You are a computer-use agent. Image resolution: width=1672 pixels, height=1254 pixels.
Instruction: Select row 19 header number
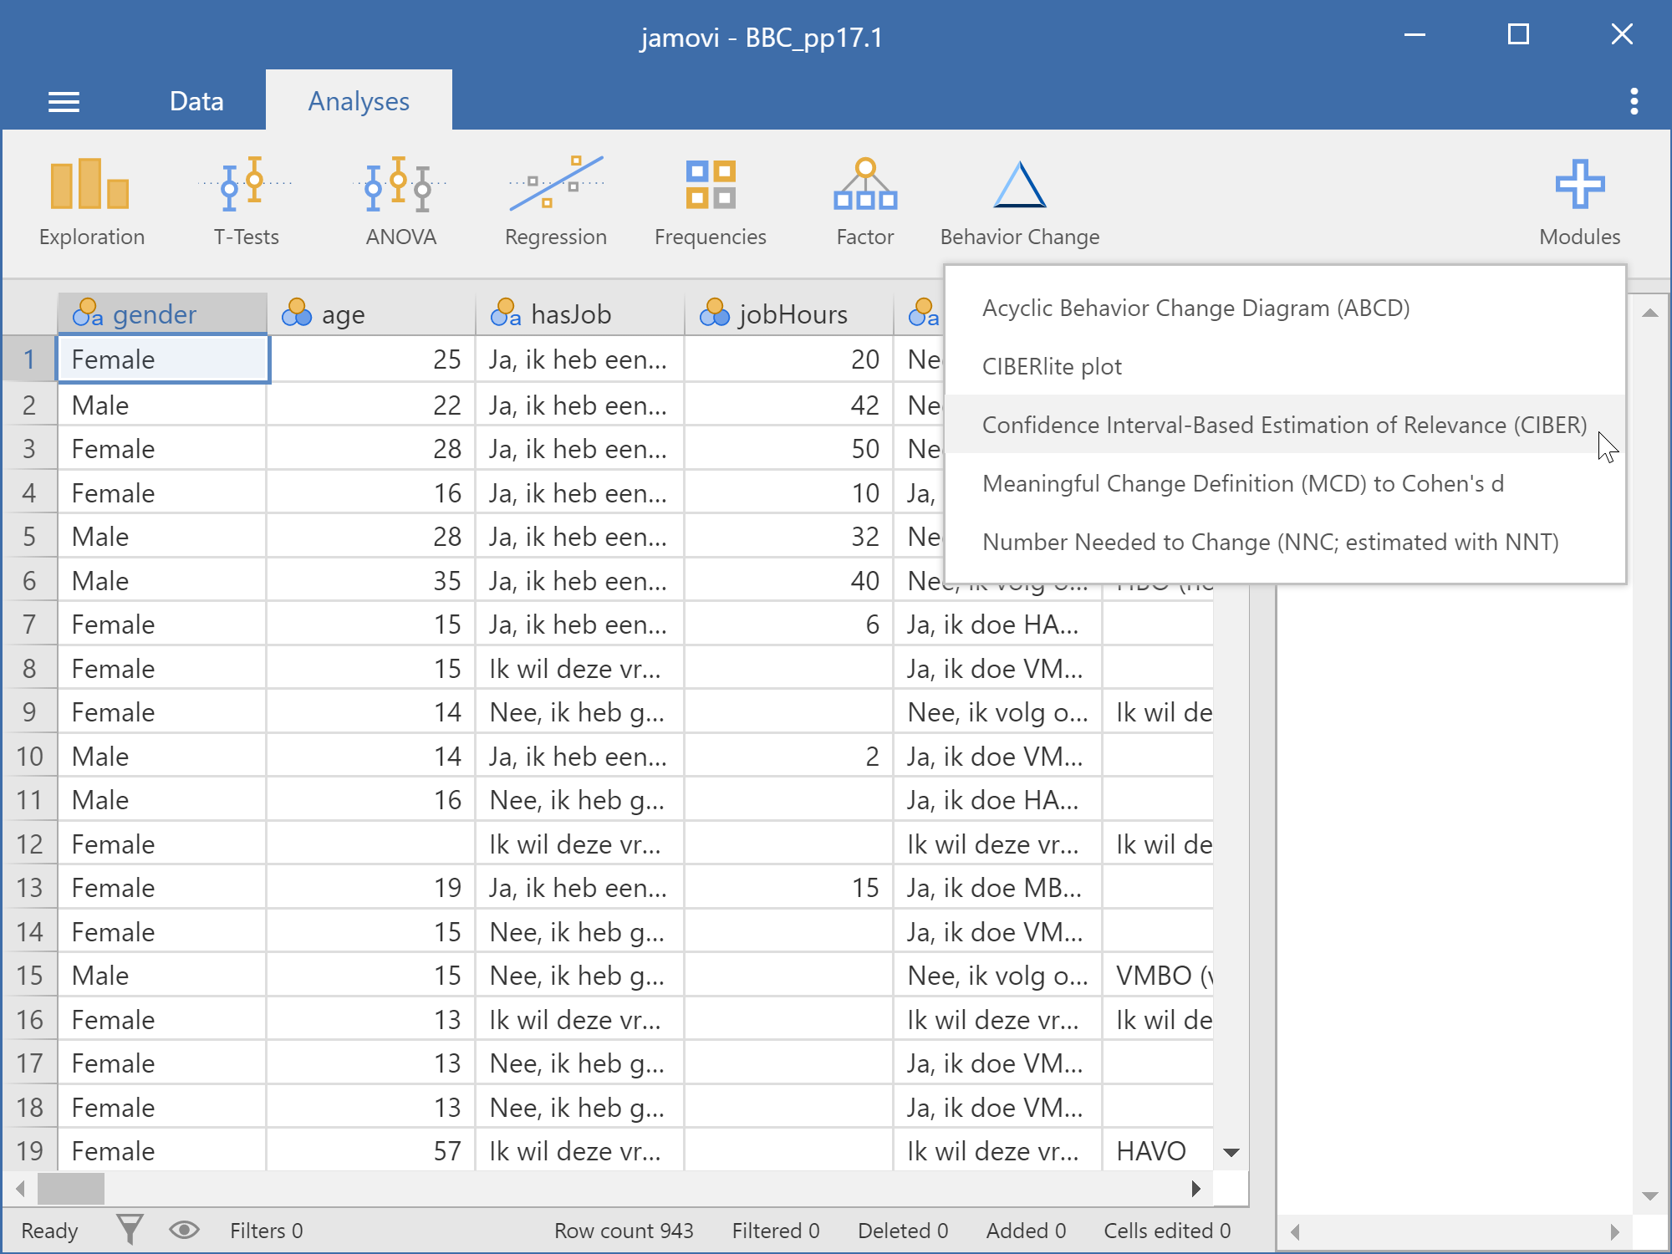[x=29, y=1151]
